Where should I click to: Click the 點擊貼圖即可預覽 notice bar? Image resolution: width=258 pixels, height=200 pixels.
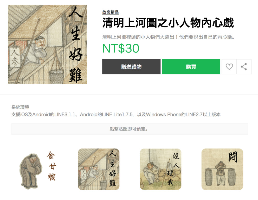[x=130, y=129]
